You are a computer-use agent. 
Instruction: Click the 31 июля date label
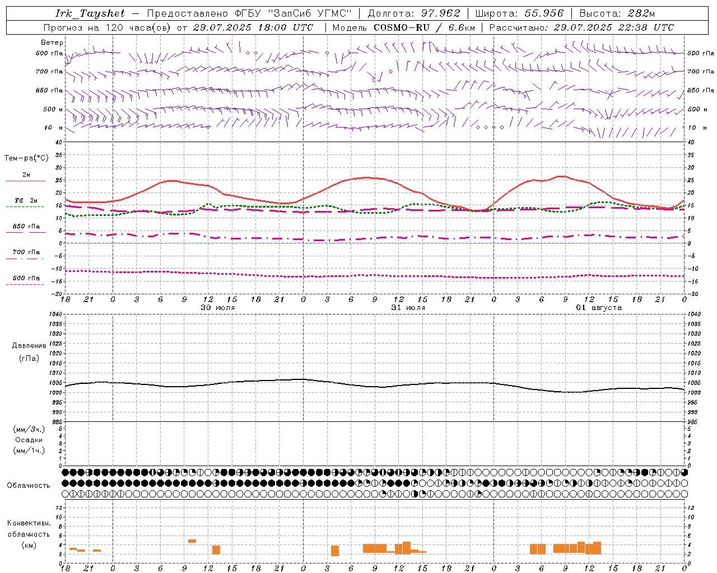click(x=408, y=308)
